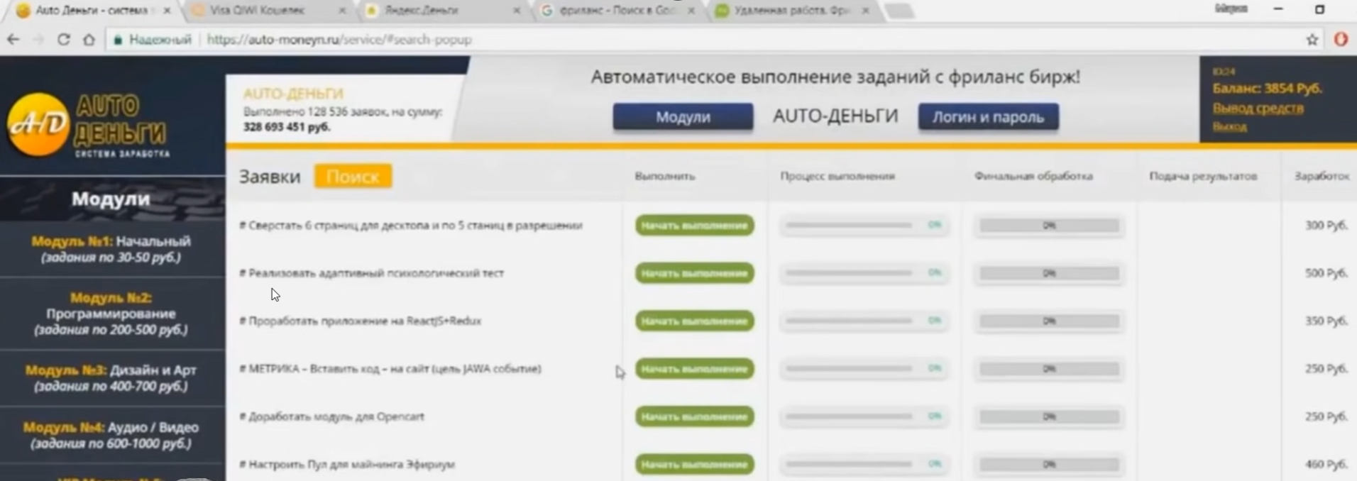Click the Финальная обработка column header
Screen dimensions: 1357x481
[1033, 176]
